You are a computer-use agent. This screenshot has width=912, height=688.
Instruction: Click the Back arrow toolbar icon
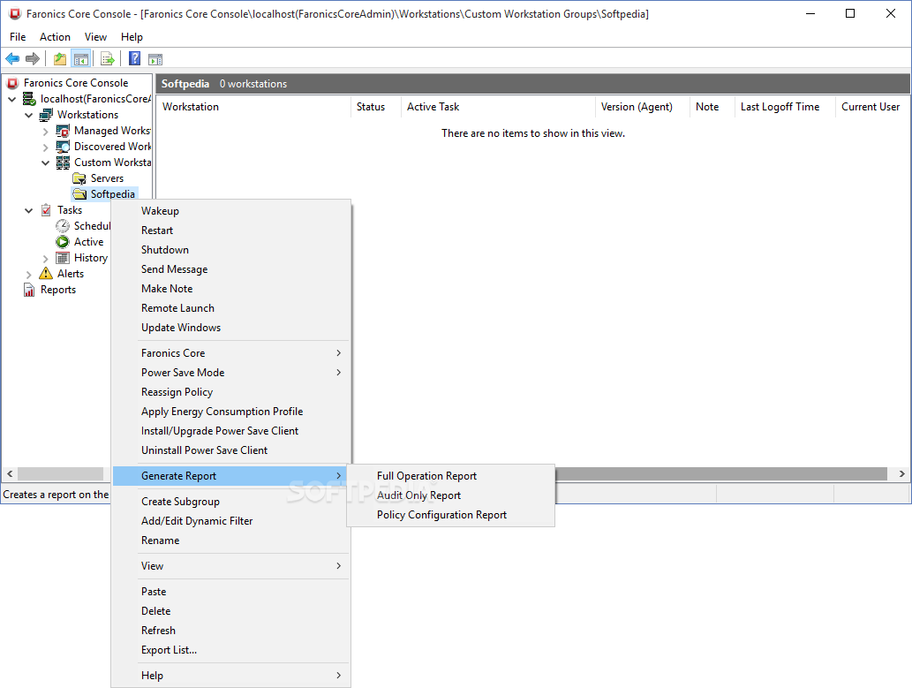(x=12, y=59)
